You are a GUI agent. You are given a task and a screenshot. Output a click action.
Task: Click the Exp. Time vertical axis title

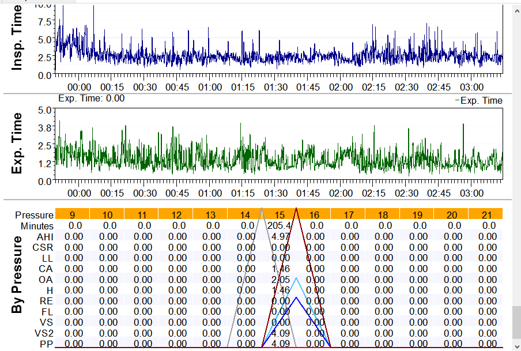point(17,144)
